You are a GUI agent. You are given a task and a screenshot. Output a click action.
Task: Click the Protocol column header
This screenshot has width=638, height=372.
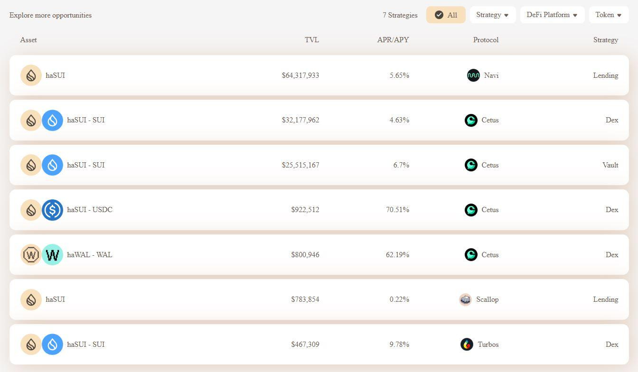pos(486,40)
